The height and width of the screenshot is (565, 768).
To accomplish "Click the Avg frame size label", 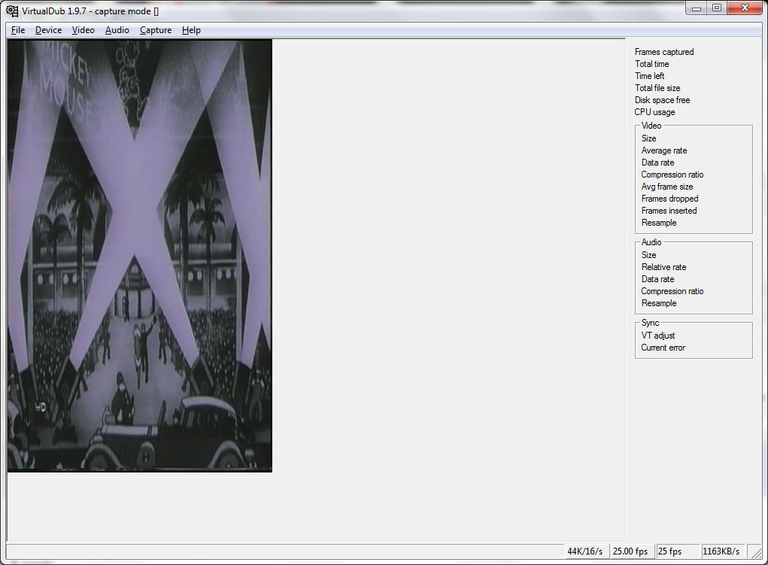I will point(667,187).
